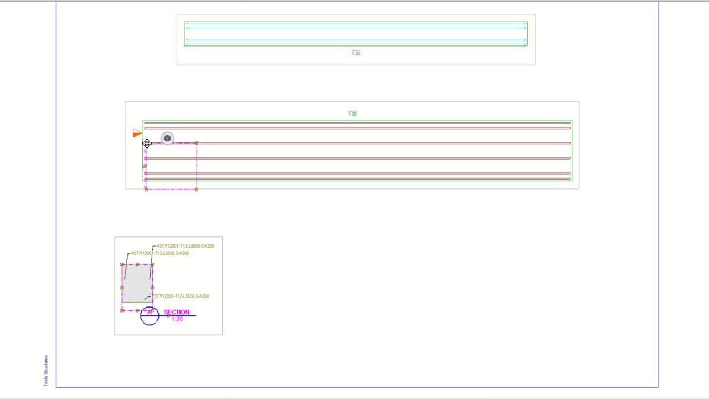Click the left-middle handle of section view boundary
The width and height of the screenshot is (709, 399).
(122, 287)
